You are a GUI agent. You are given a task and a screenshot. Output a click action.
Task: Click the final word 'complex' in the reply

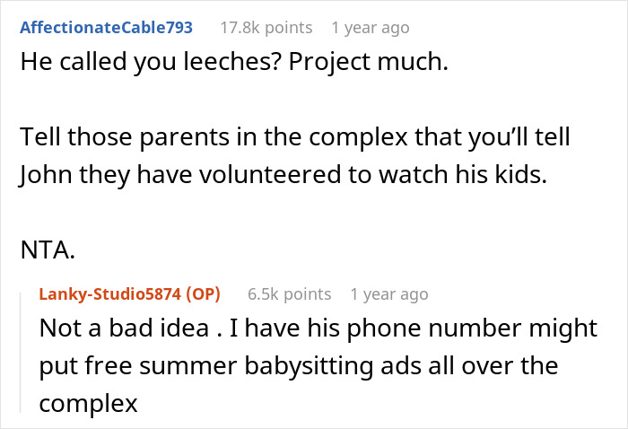tap(89, 404)
